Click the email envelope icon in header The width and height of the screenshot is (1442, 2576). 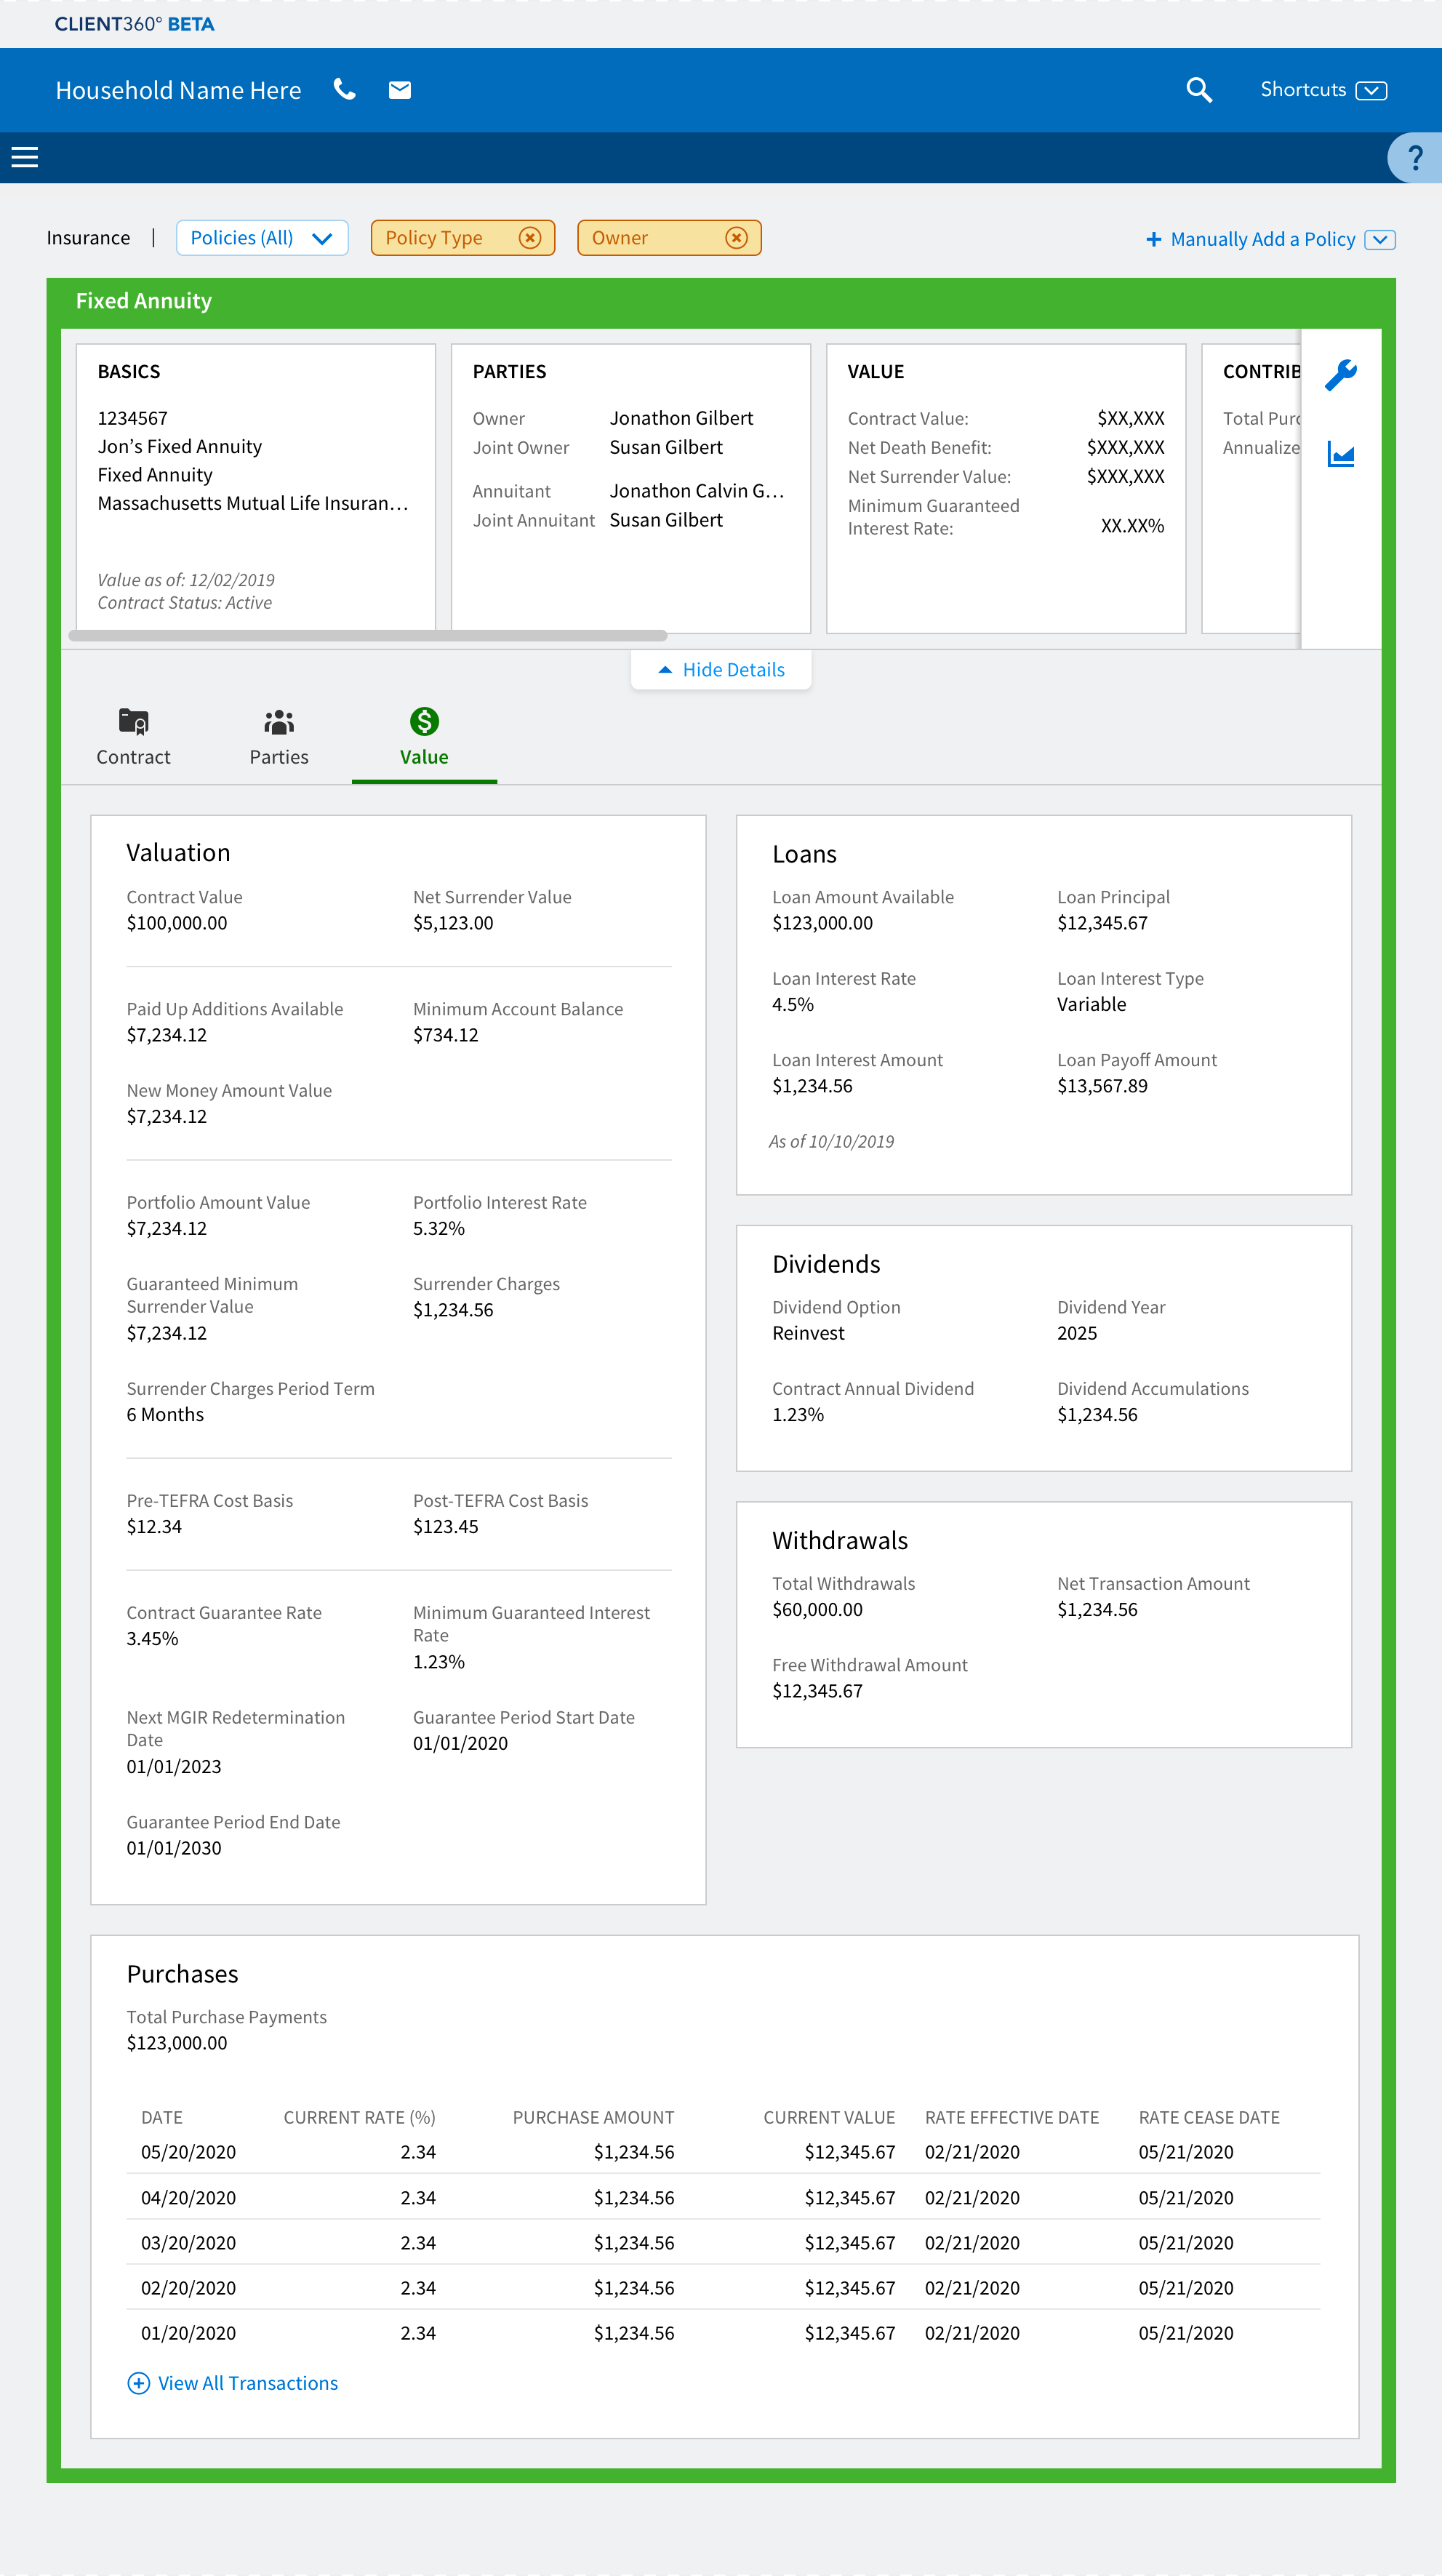[400, 90]
